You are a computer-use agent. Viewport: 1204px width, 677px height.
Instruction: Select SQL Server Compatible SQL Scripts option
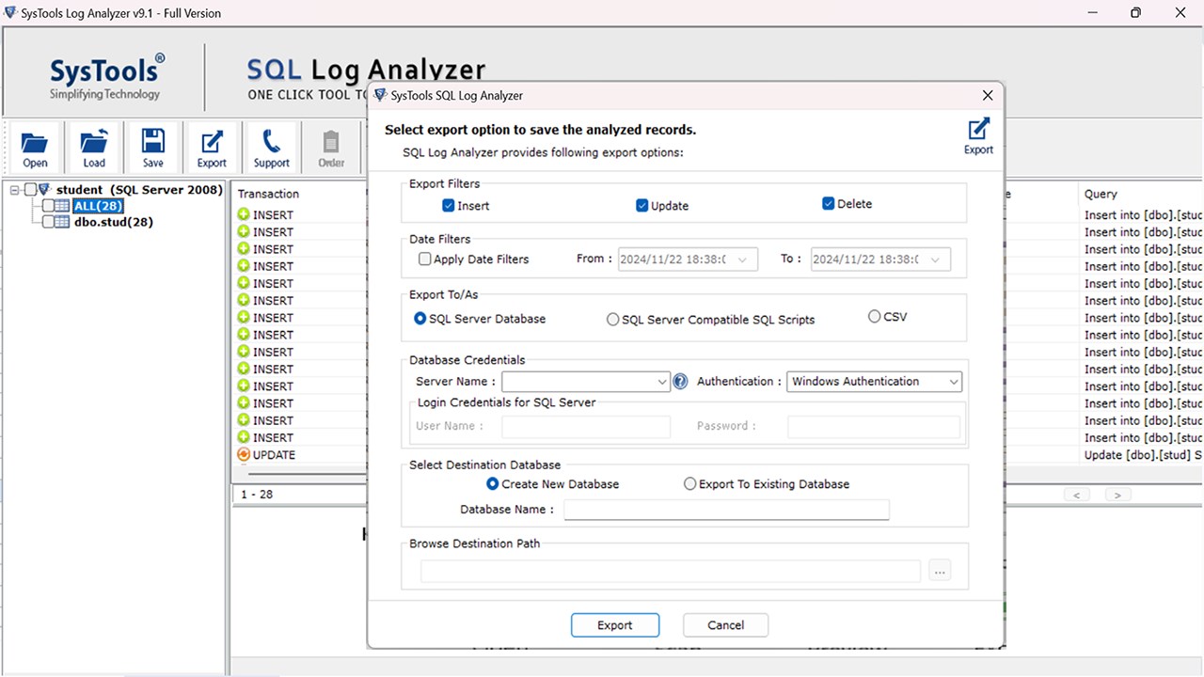[613, 320]
